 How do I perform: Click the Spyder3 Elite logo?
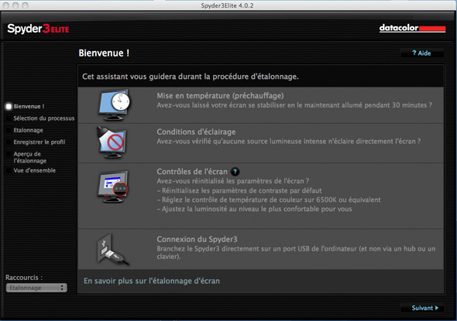(38, 29)
